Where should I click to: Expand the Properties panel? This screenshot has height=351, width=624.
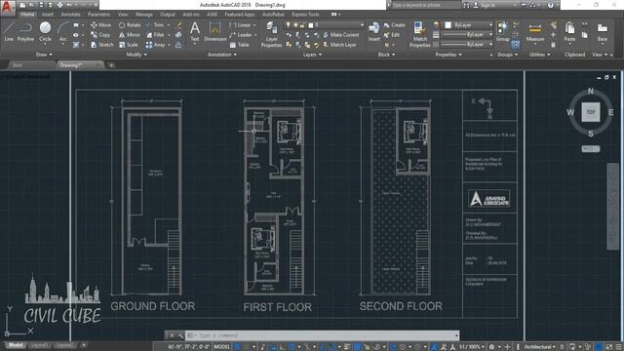tap(448, 55)
